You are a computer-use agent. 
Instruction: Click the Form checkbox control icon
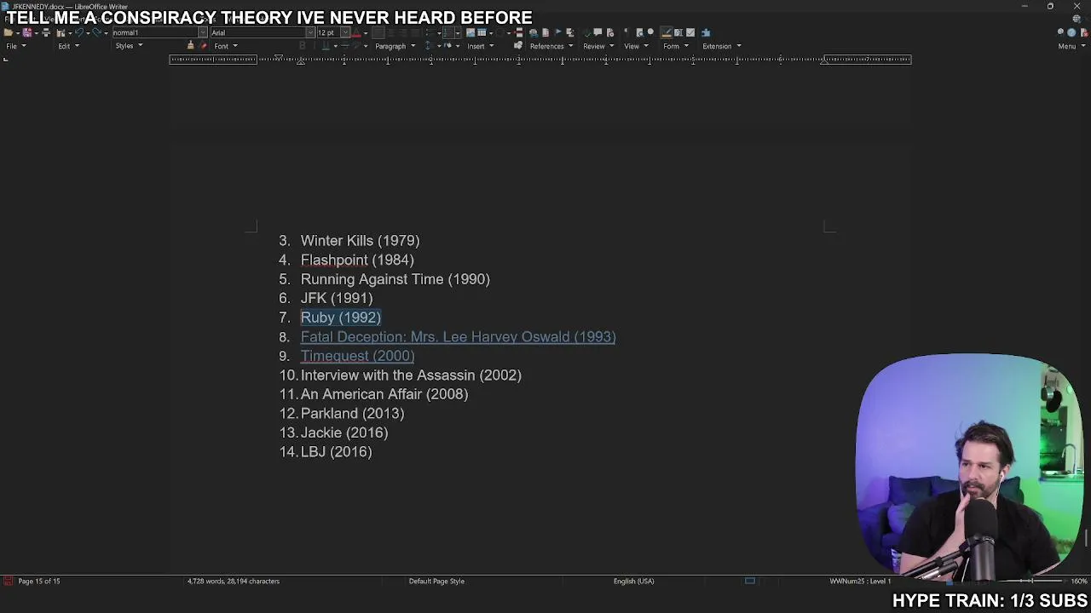[x=690, y=32]
